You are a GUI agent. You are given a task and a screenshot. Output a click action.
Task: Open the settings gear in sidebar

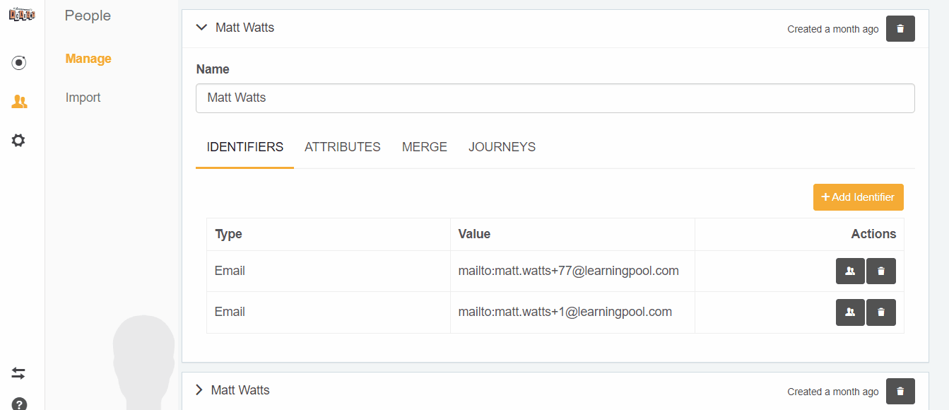19,141
